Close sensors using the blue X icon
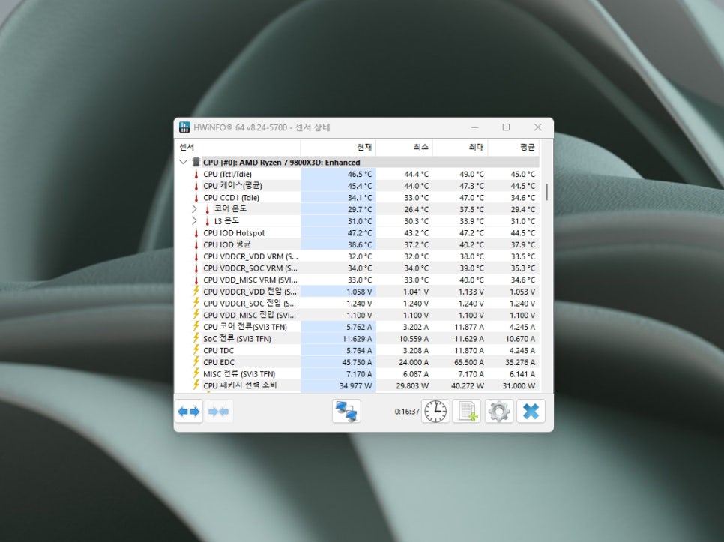The height and width of the screenshot is (542, 724). coord(531,412)
